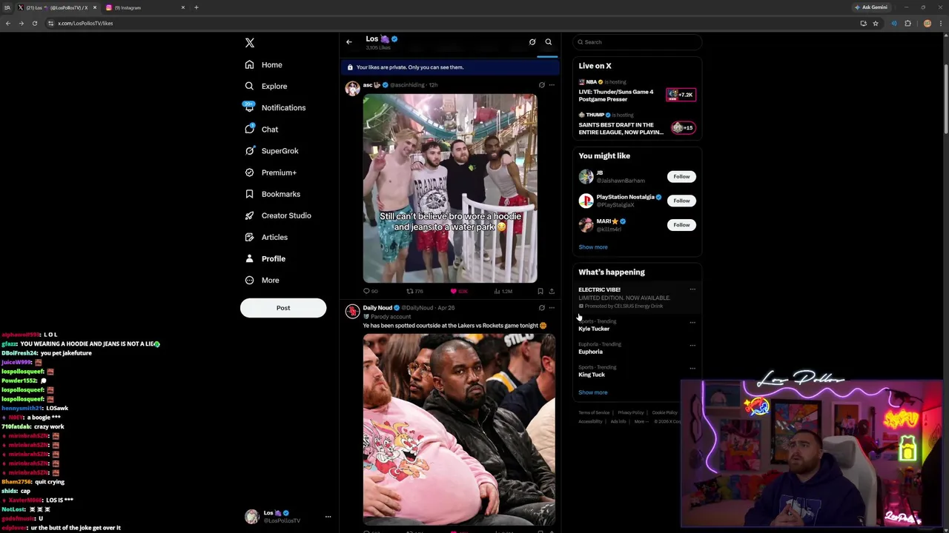
Task: Click Show more under You might like
Action: pos(593,247)
